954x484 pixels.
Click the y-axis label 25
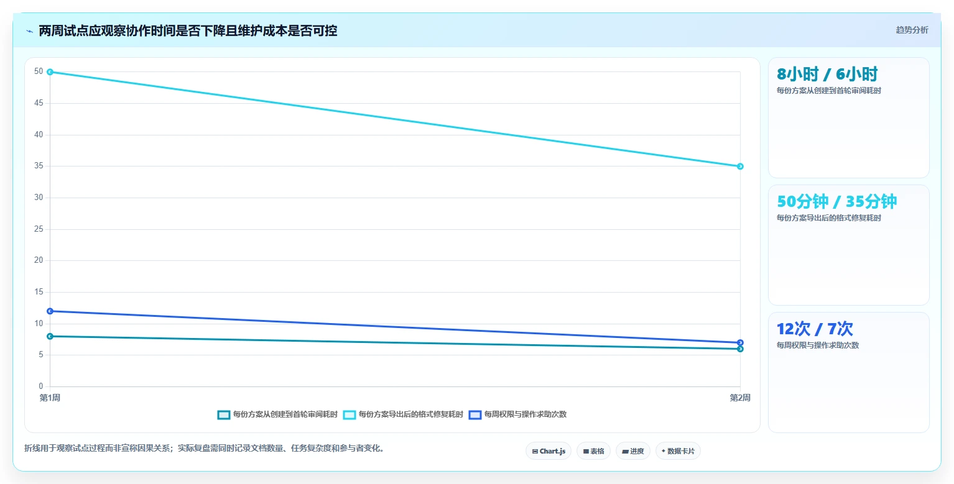coord(39,229)
